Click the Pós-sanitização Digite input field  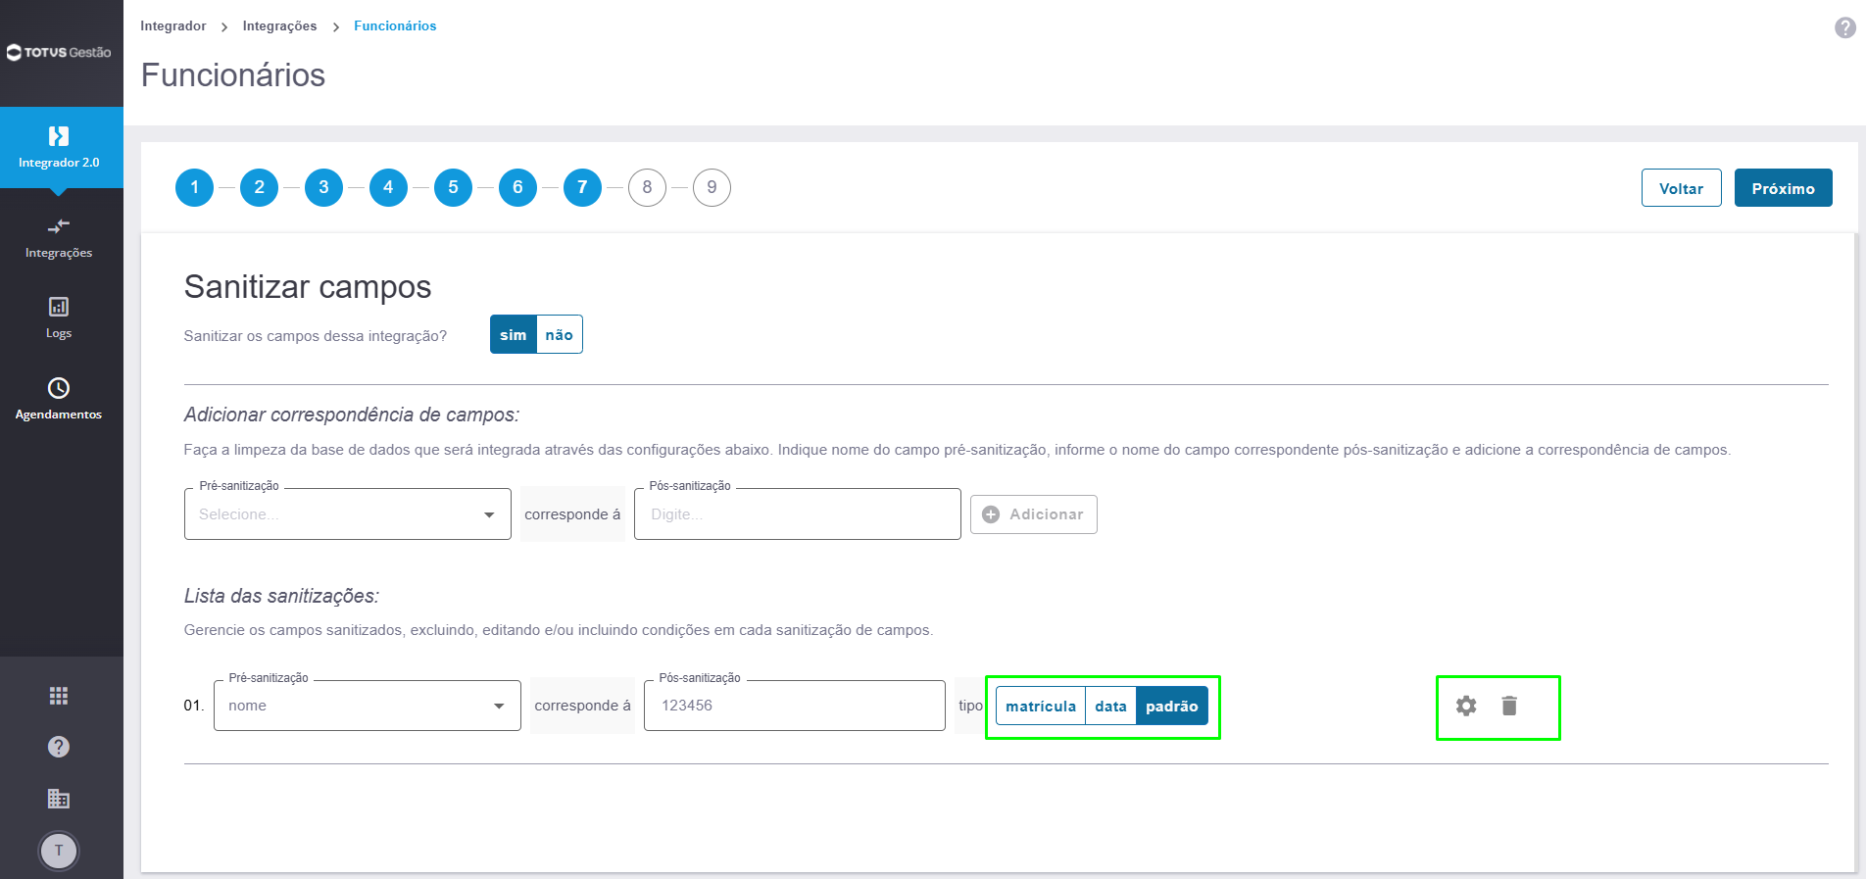click(798, 513)
